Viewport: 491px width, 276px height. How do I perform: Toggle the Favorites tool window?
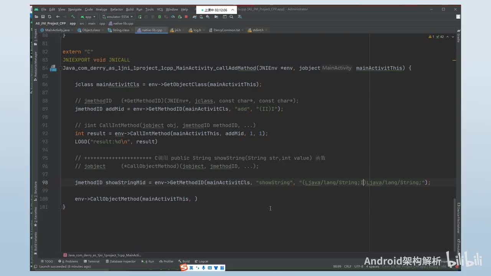36,217
